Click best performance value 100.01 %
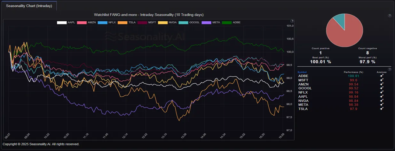 [320, 62]
